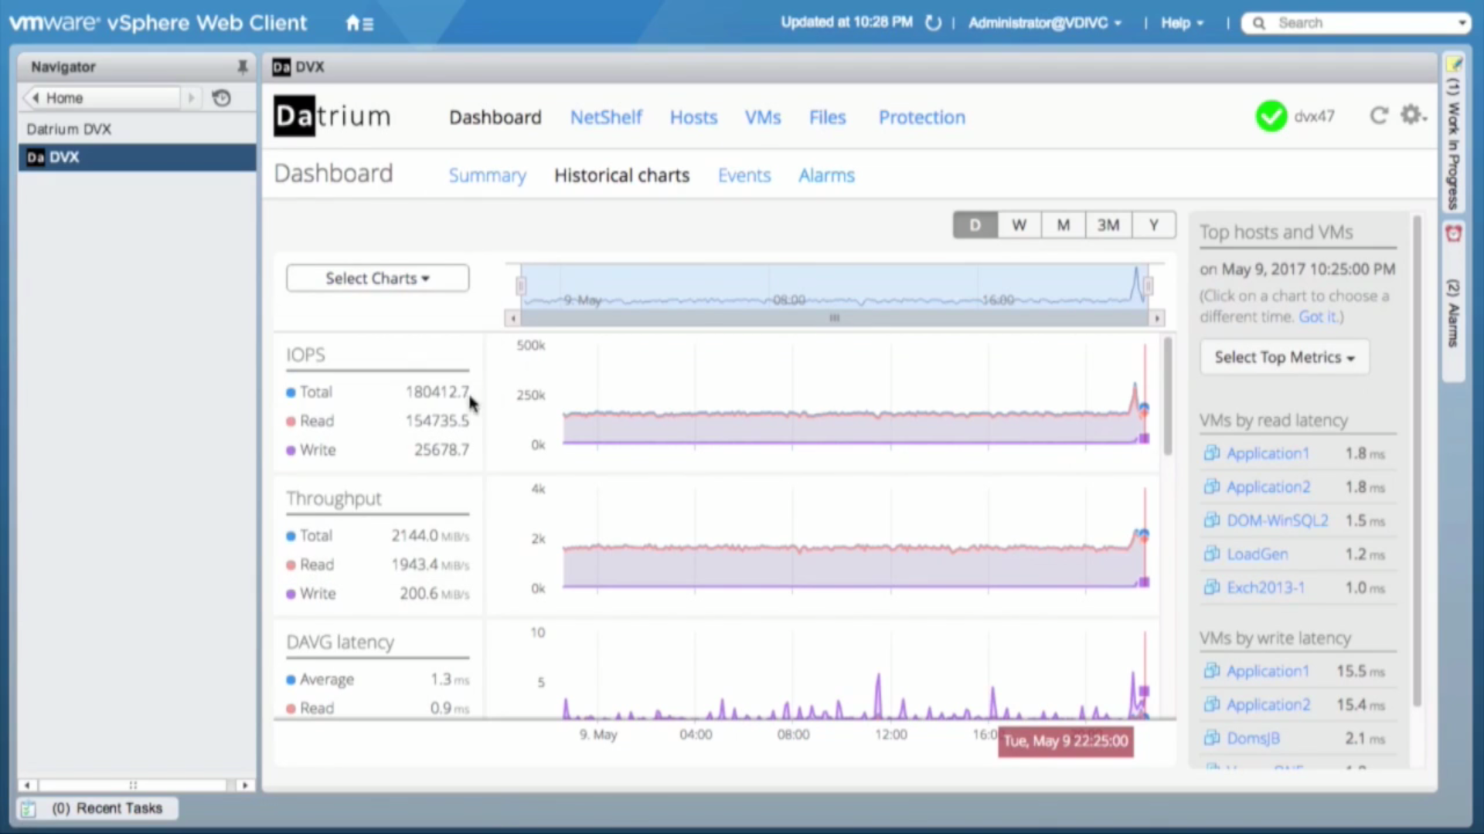
Task: Click the VM icon beside Application1 read latency
Action: 1211,453
